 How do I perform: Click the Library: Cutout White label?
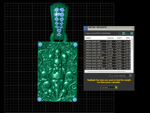[x=98, y=33]
